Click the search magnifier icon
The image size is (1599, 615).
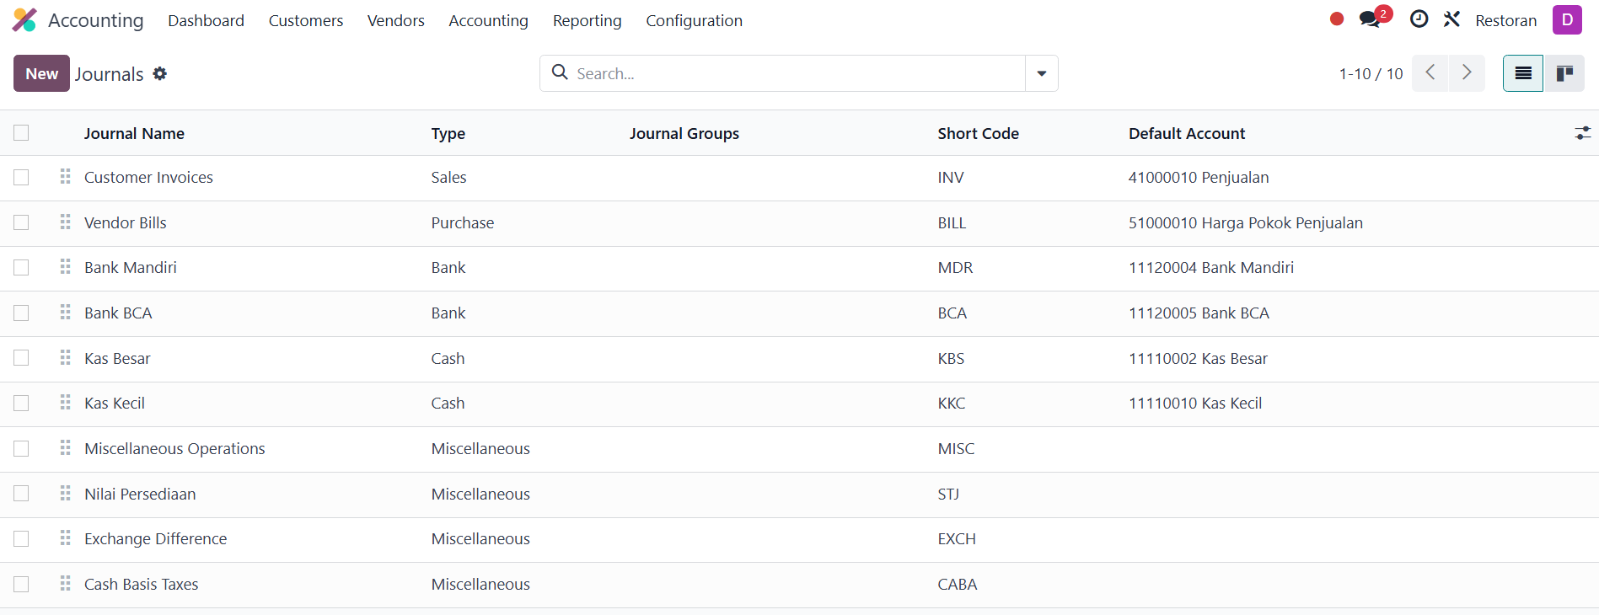point(560,72)
